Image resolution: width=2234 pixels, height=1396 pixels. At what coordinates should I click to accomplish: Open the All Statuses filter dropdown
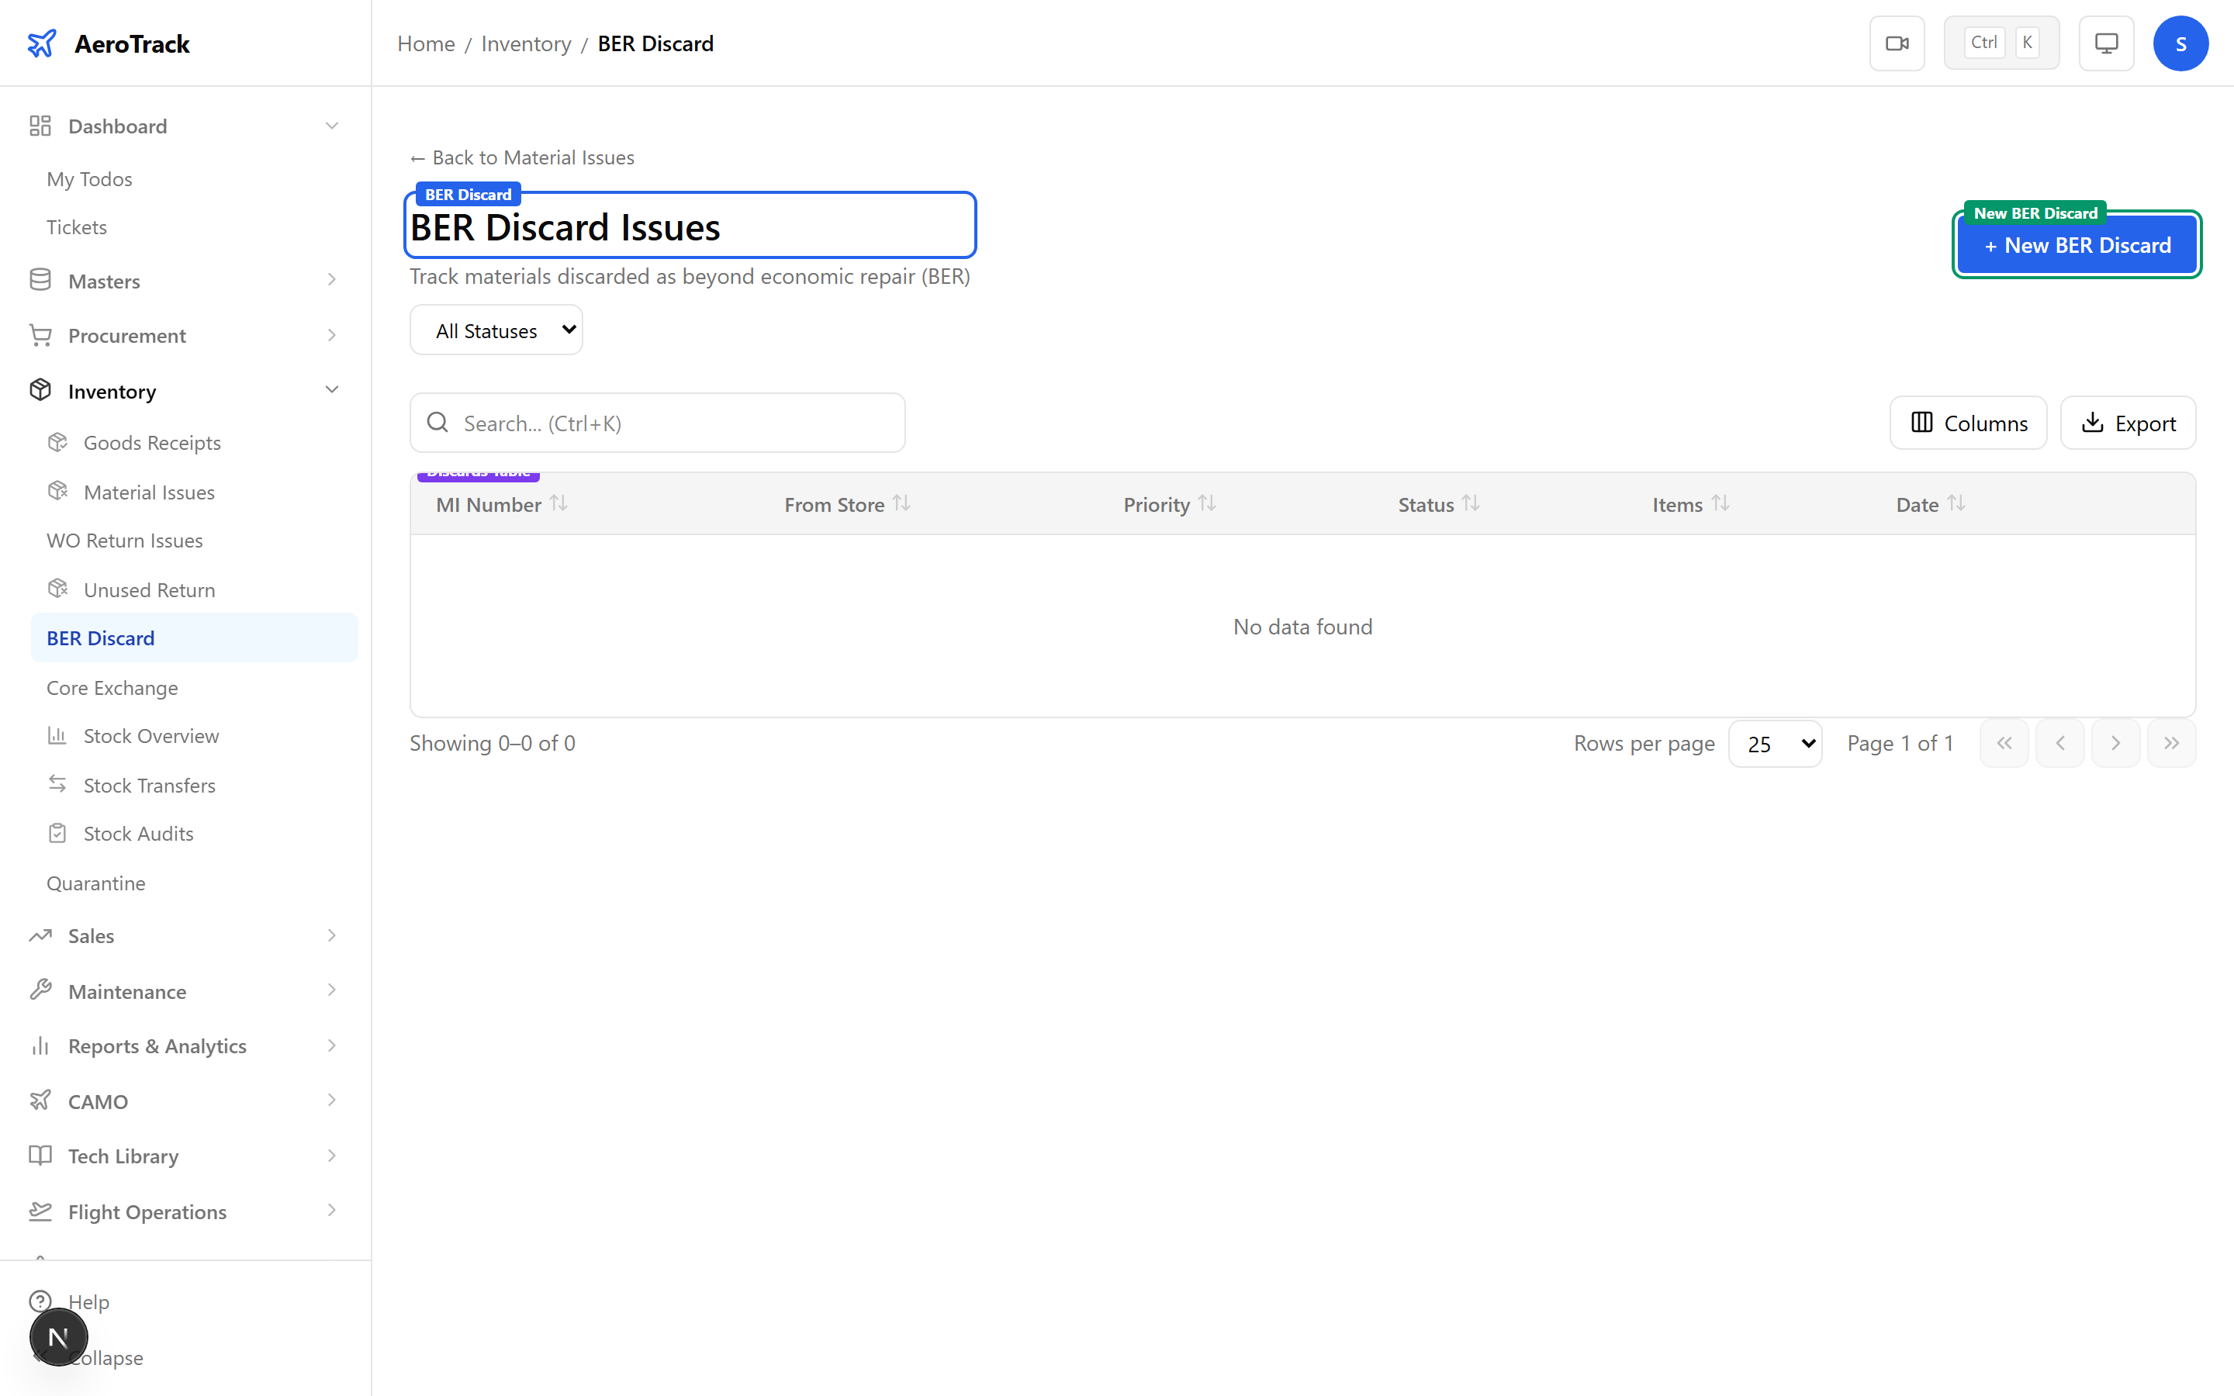(496, 330)
